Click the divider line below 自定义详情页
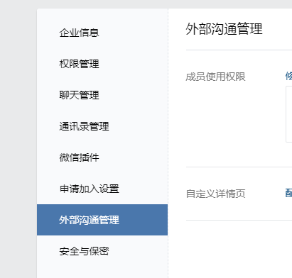Screen dimensions: 292x278 click(x=239, y=220)
